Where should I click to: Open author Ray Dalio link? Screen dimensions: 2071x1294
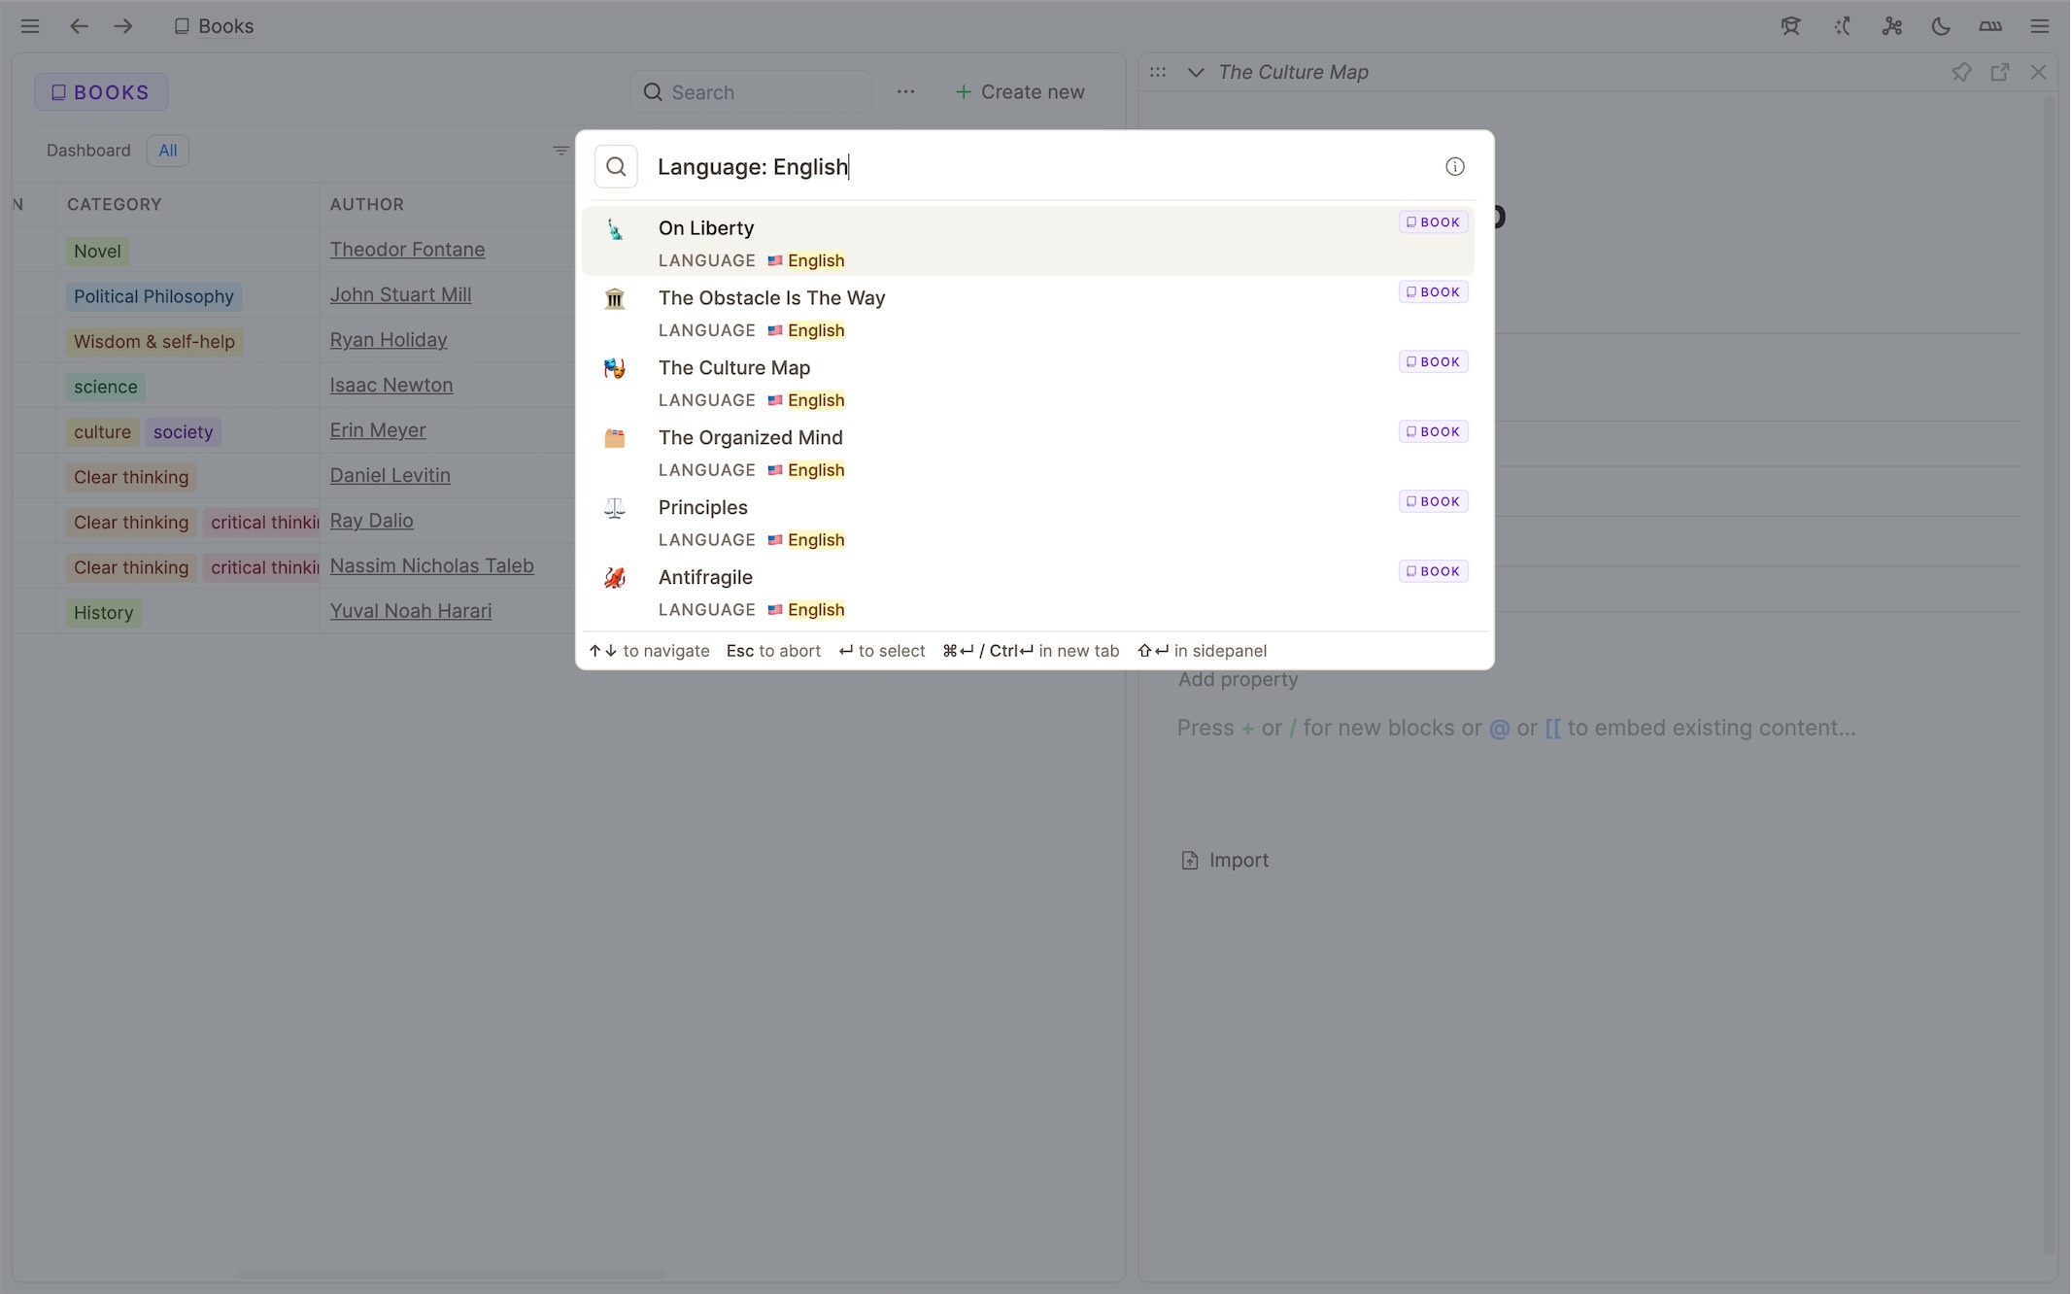point(371,521)
